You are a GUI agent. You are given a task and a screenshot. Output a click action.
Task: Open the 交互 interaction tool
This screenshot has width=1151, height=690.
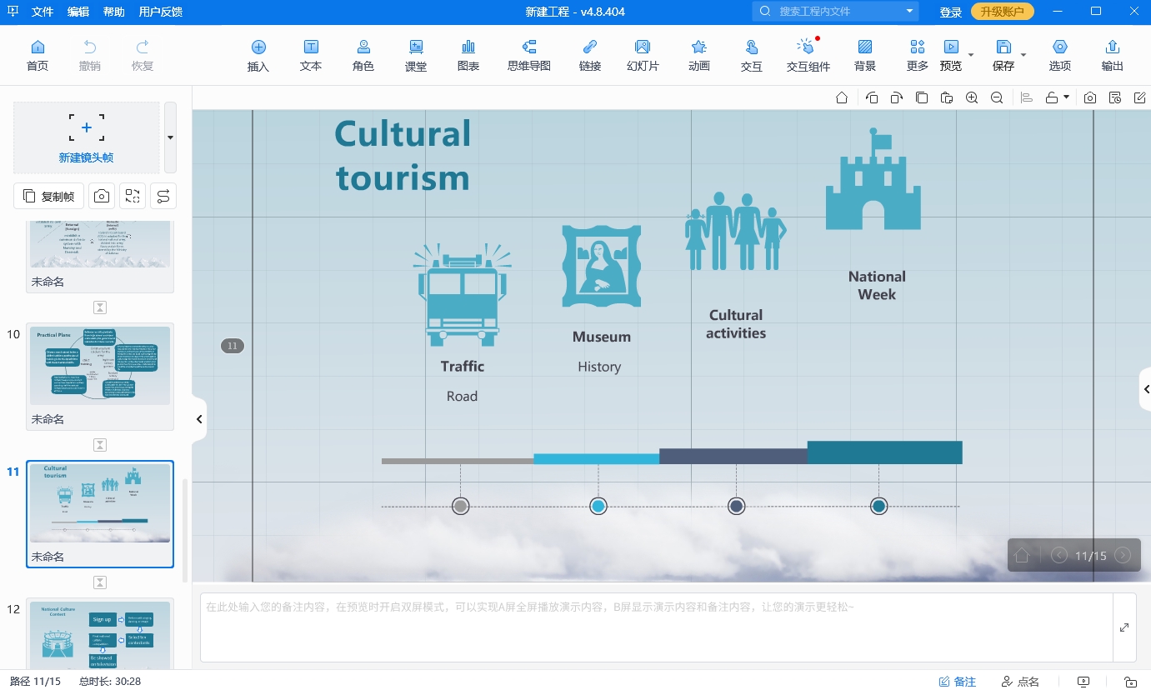click(752, 56)
